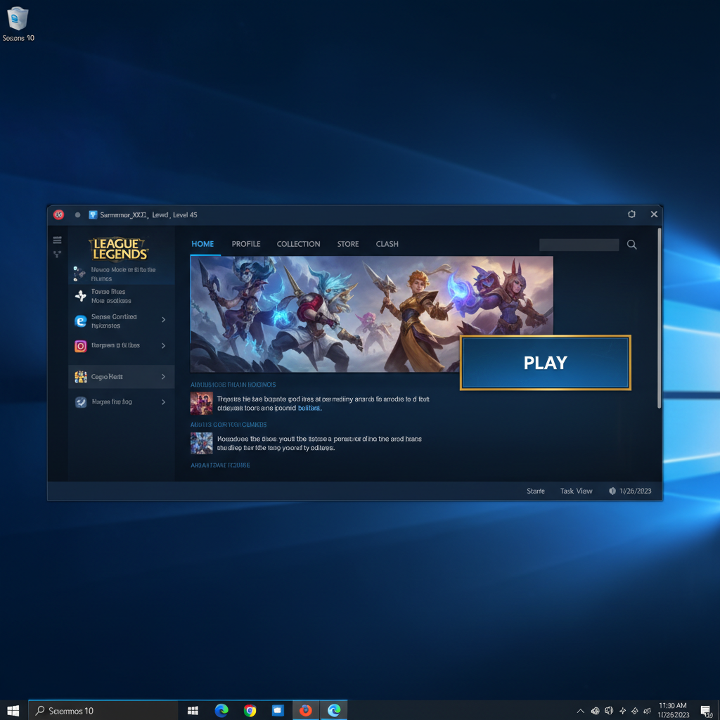
Task: Click inside the search input field
Action: (x=578, y=244)
